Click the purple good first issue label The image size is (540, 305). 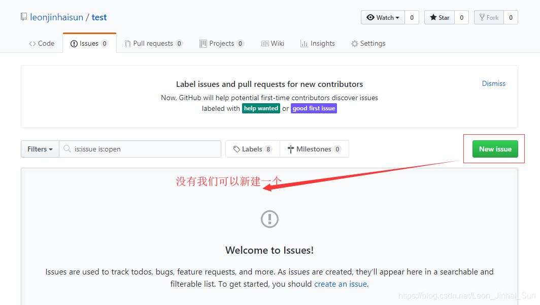(x=314, y=108)
